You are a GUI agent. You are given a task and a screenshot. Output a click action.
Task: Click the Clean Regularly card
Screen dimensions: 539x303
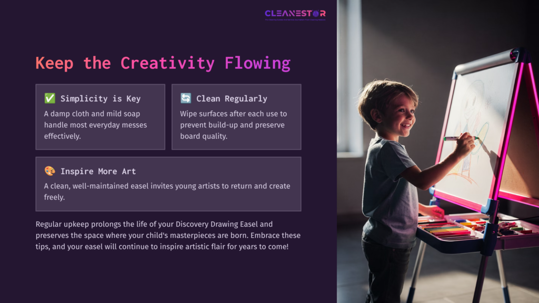click(236, 117)
